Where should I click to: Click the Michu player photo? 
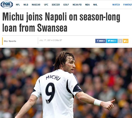point(66,83)
